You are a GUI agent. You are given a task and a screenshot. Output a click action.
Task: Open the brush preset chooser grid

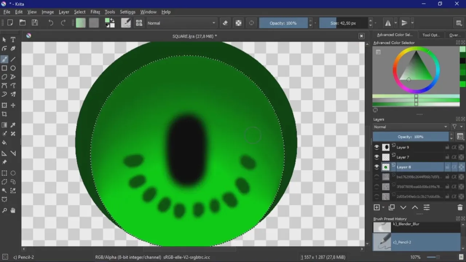click(x=139, y=23)
